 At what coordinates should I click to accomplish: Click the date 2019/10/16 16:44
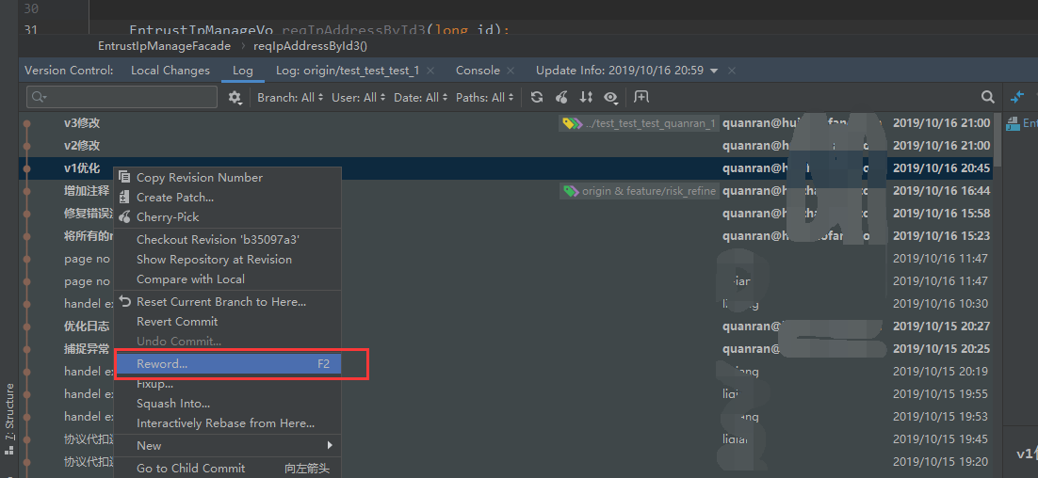[x=941, y=191]
